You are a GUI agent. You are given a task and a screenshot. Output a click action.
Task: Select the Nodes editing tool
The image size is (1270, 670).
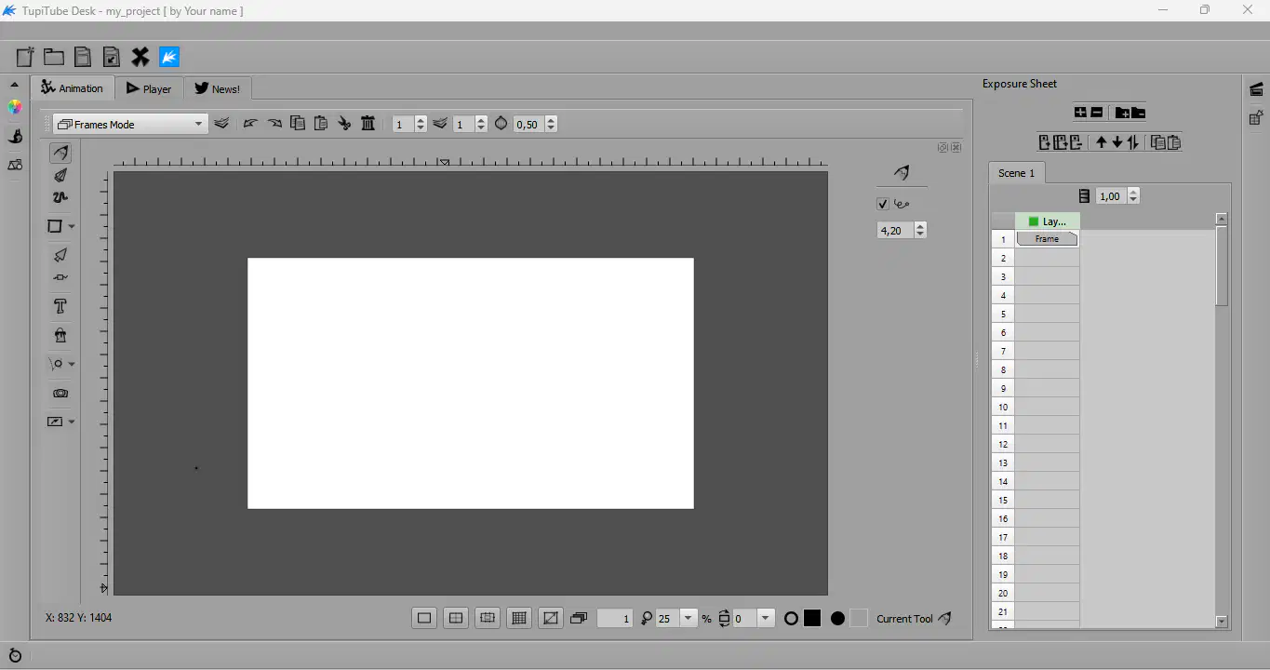coord(60,277)
